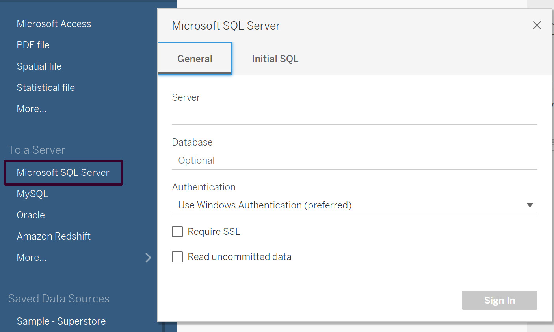Pick the Oracle server connector

31,215
